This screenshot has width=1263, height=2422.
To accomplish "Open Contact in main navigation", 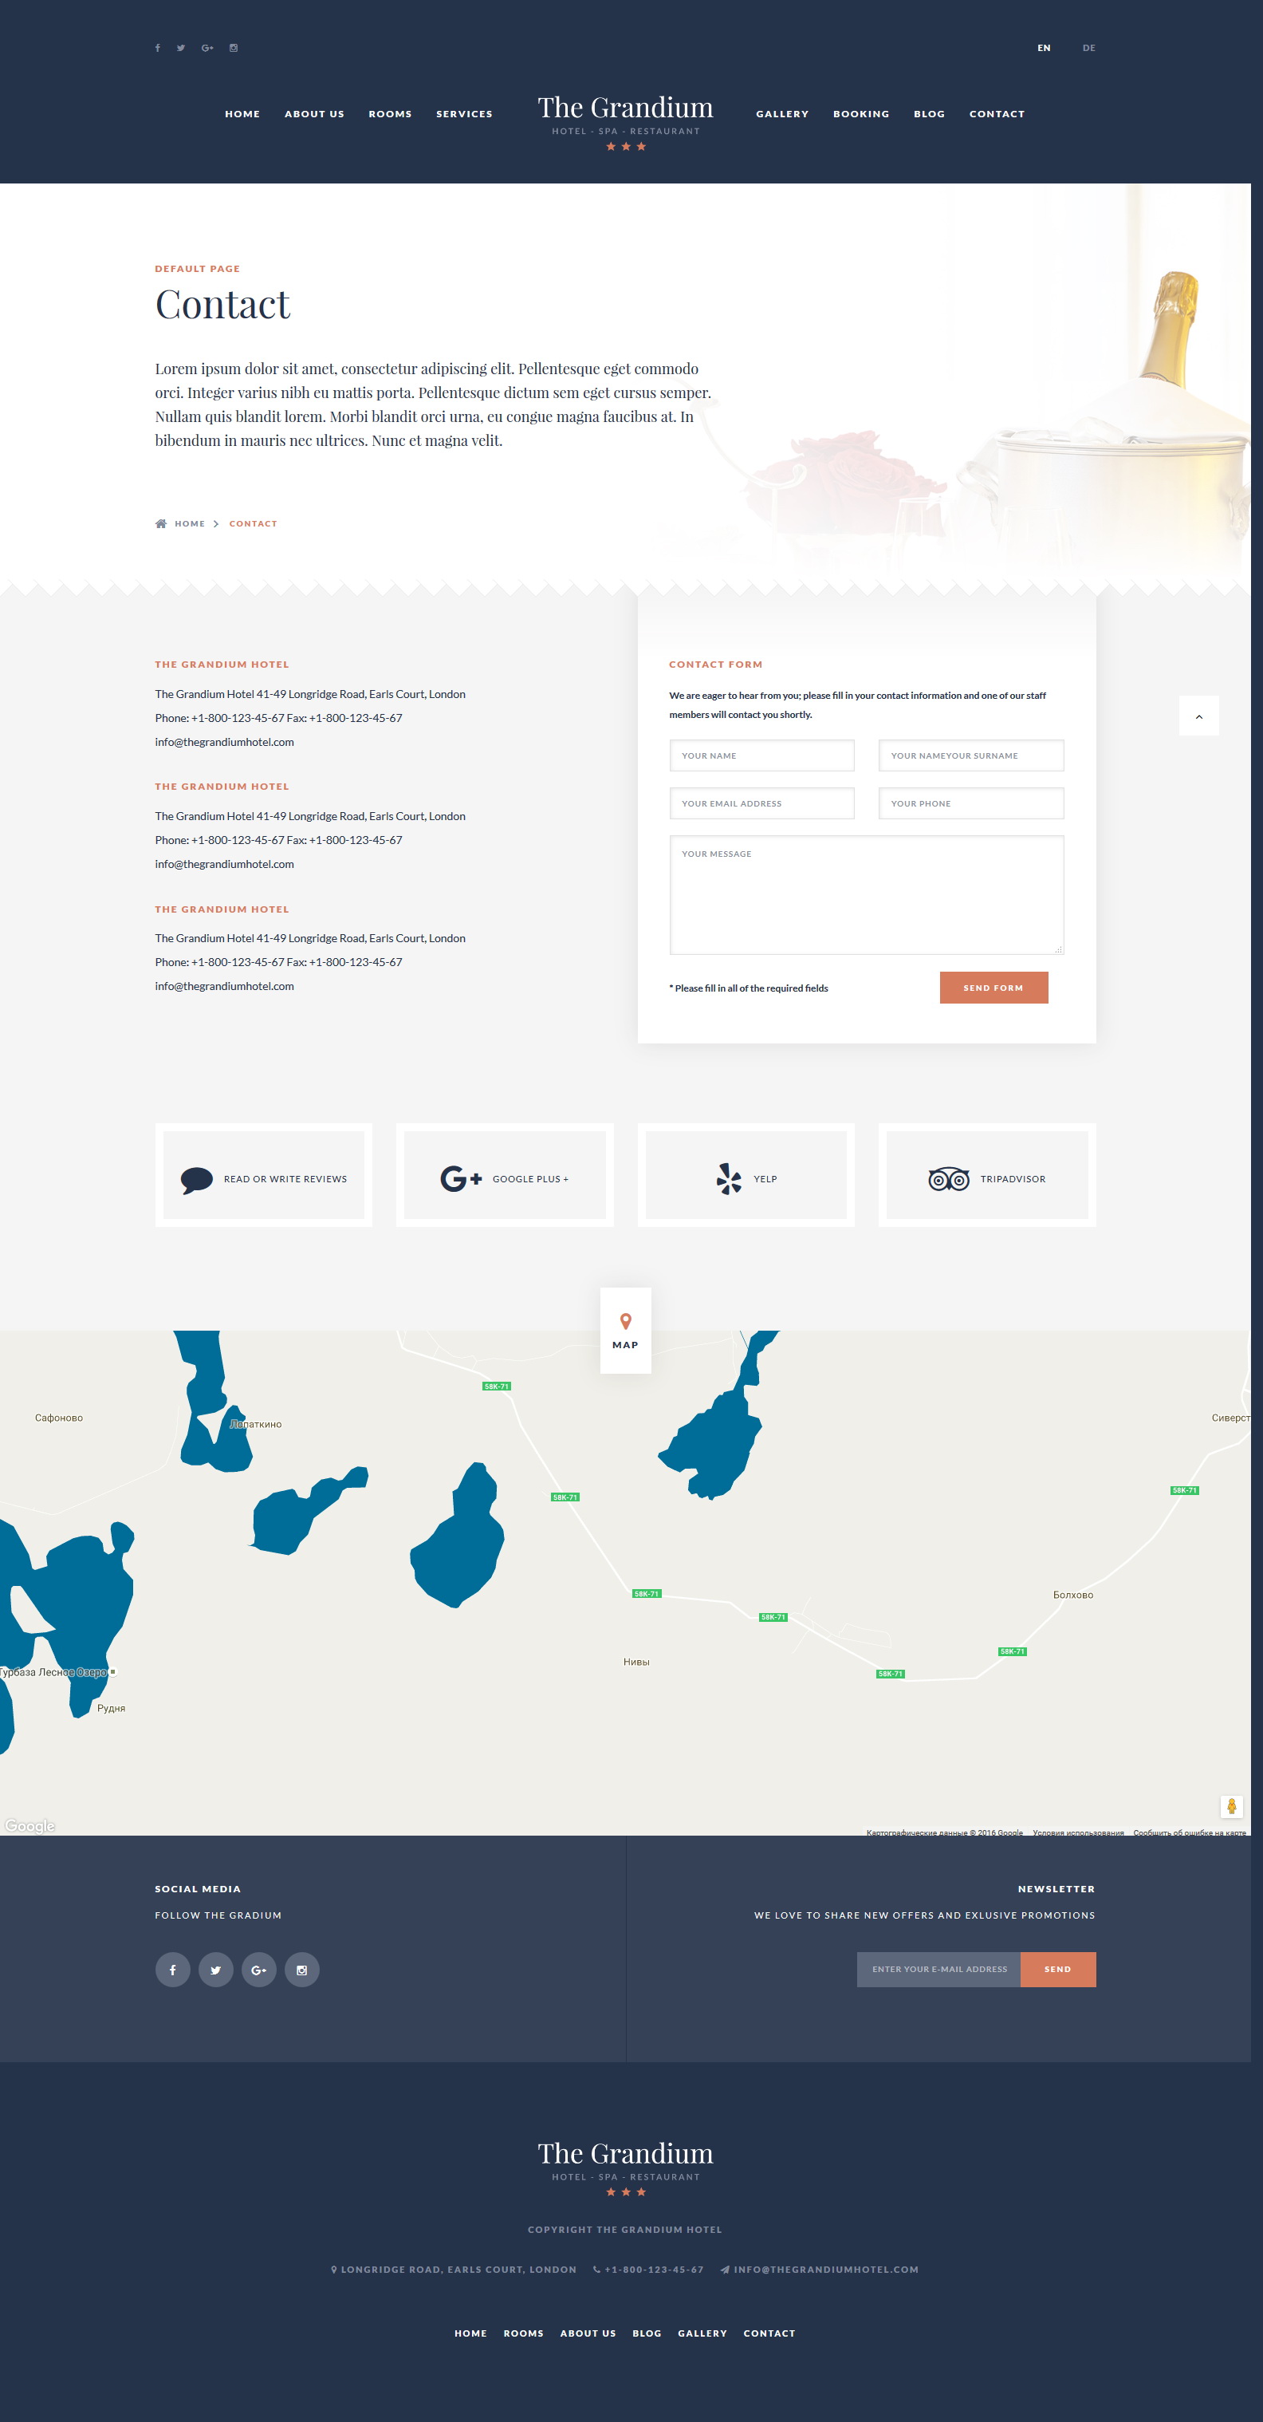I will point(997,114).
